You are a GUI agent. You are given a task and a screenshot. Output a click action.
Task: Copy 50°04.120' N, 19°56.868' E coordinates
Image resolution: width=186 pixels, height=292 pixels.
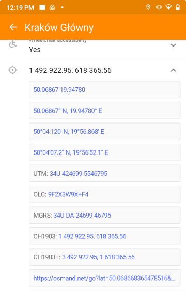click(x=105, y=131)
